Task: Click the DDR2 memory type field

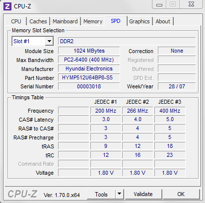Action: (x=127, y=41)
